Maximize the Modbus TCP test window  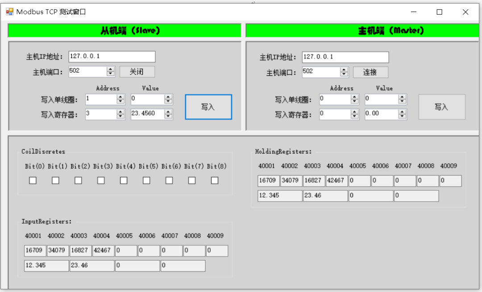[x=439, y=12]
